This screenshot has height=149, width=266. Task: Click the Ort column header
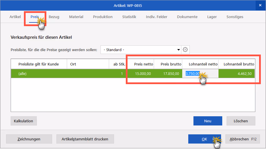[x=88, y=64]
